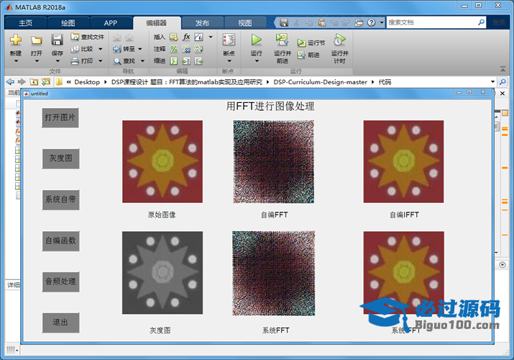This screenshot has height=360, width=514.
Task: Collapse the toolstrip with the arrow icon
Action: coord(502,69)
